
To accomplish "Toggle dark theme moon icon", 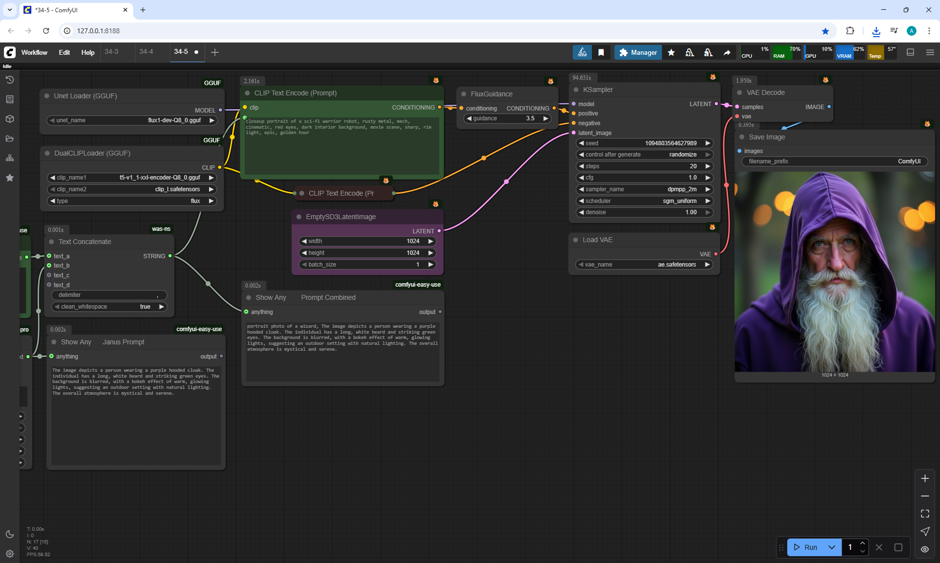I will point(10,534).
